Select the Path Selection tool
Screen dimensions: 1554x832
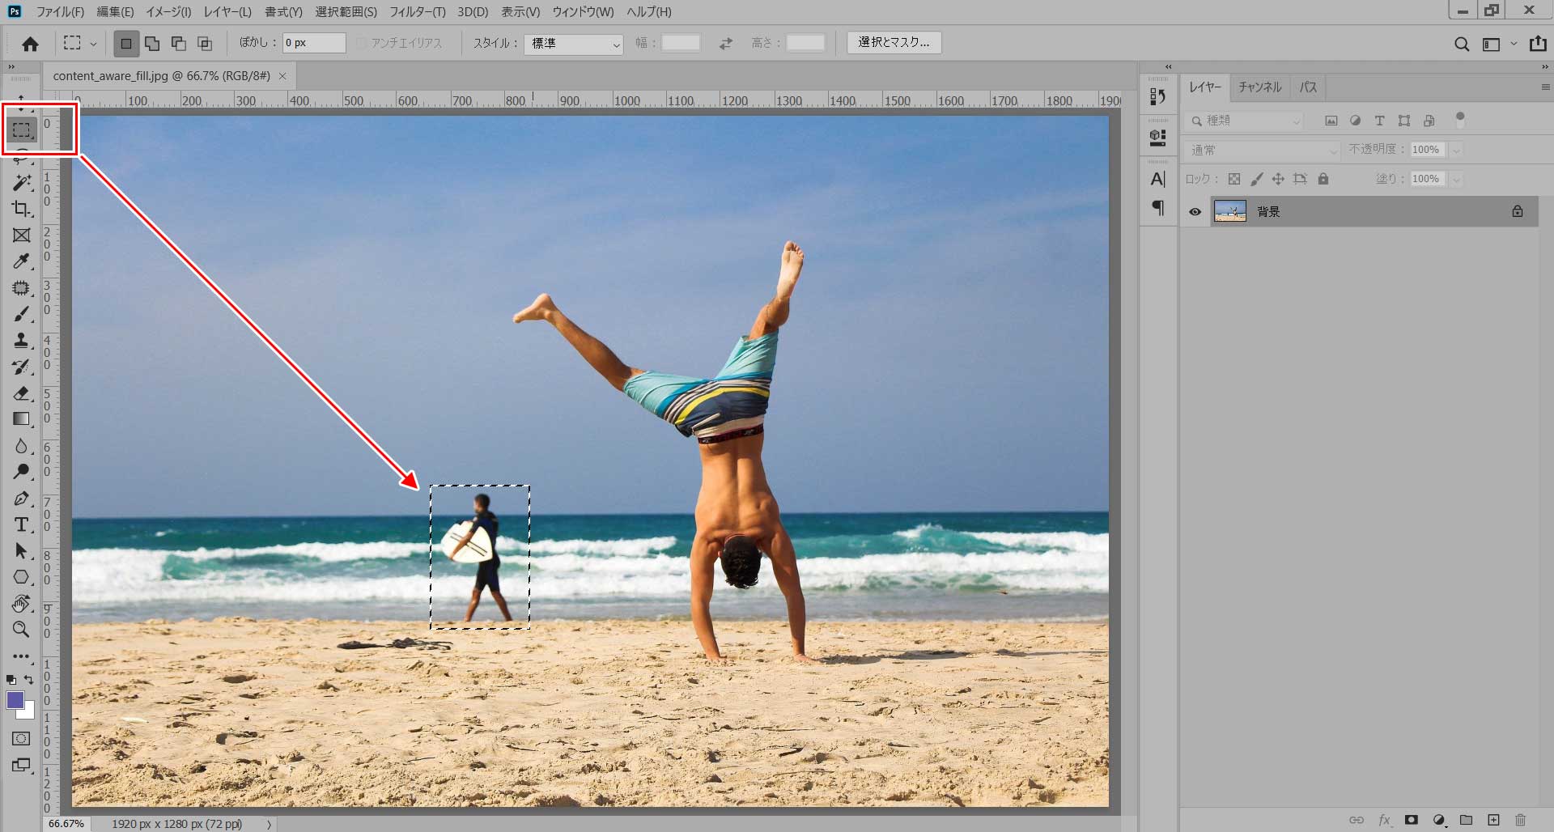pos(21,551)
